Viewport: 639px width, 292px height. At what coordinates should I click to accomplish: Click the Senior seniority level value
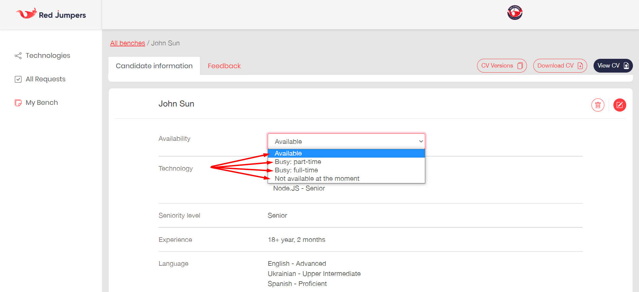(x=277, y=215)
